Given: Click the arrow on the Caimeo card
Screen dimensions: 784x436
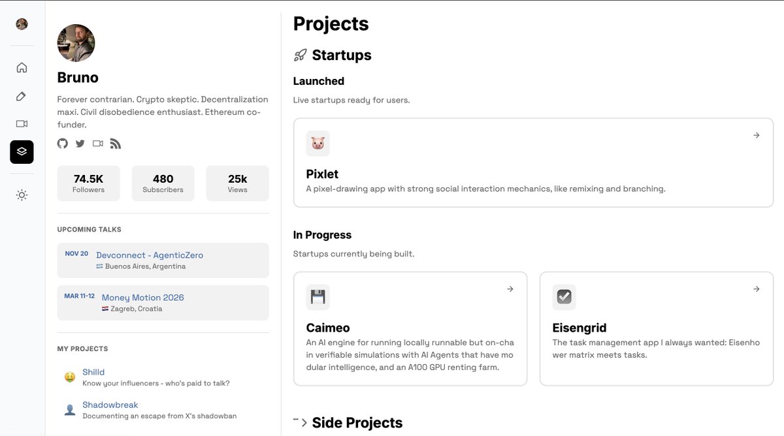Looking at the screenshot, I should [510, 289].
